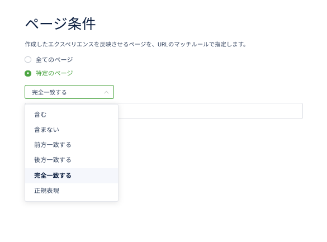The width and height of the screenshot is (327, 242).
Task: Collapse the dropdown using the chevron-up icon
Action: pos(106,92)
